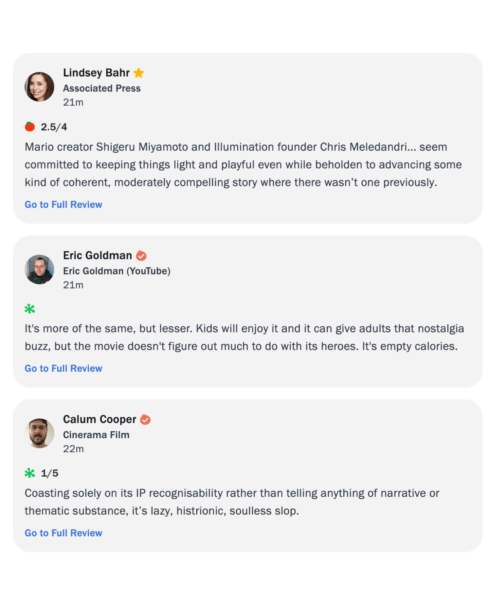Image resolution: width=489 pixels, height=610 pixels.
Task: Open Calum Cooper's profile photo
Action: pyautogui.click(x=39, y=433)
